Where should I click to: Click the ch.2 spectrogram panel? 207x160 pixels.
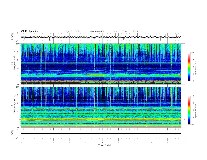point(101,107)
